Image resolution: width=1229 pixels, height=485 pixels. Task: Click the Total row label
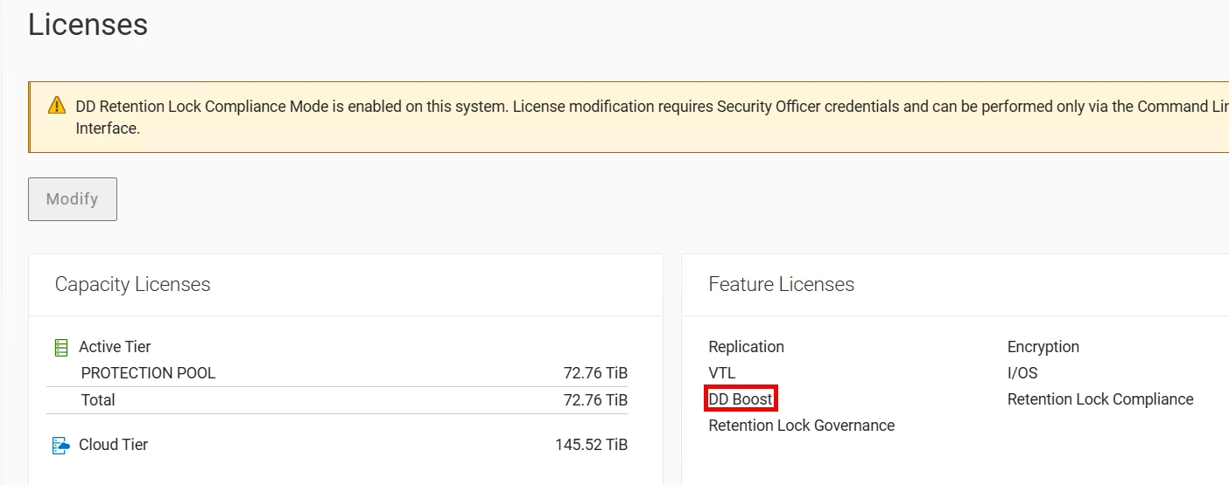[x=98, y=400]
